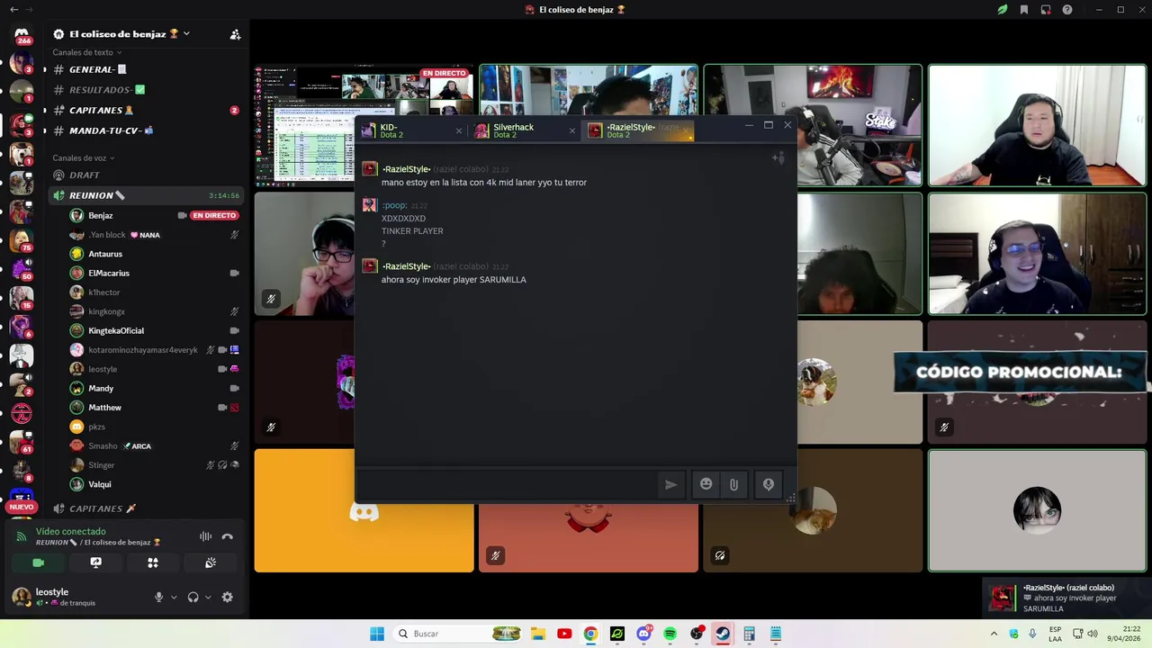The height and width of the screenshot is (648, 1152).
Task: Open the RazielStyle notification toast
Action: point(1066,598)
